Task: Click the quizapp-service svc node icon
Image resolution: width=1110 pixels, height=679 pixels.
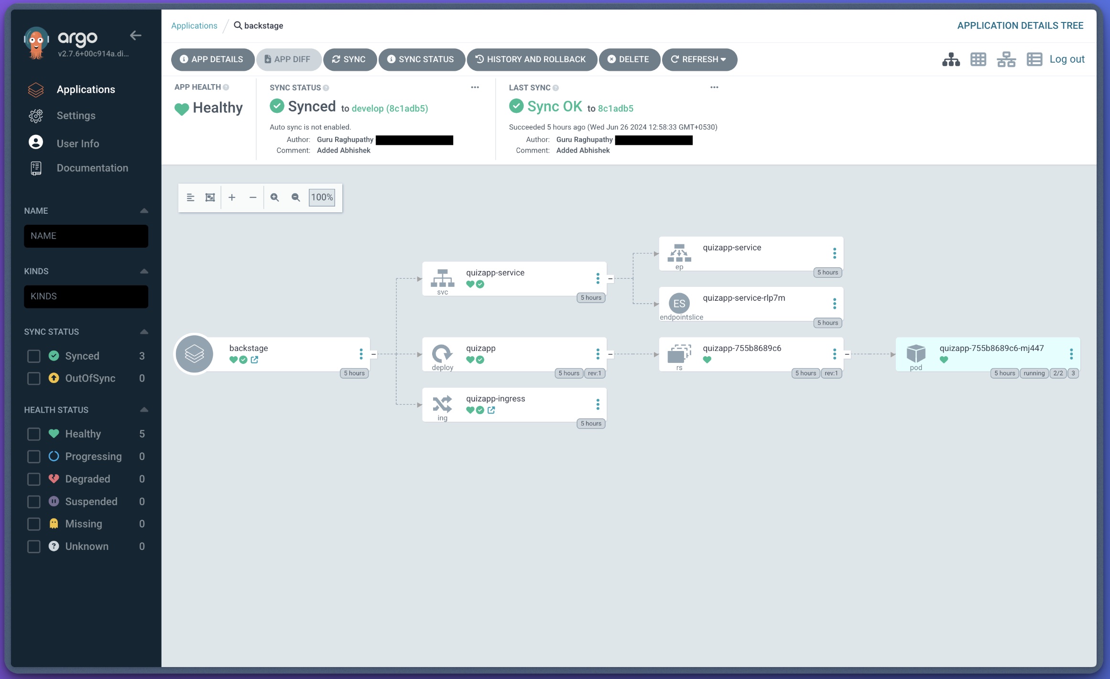Action: 442,277
